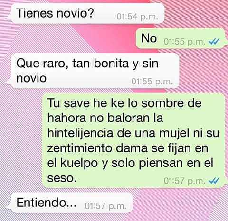Click 01:55 p.m. timestamp under 'novio'
Screen dimensions: 228x221
(152, 82)
